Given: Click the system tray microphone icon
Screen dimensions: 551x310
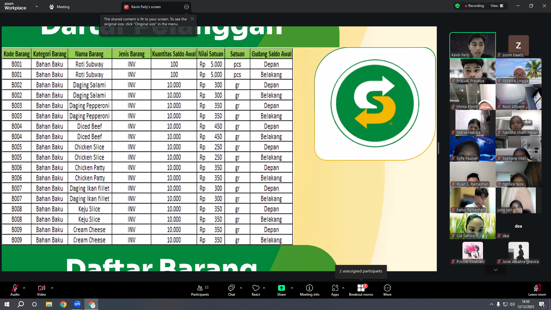Looking at the screenshot, I should pos(498,304).
